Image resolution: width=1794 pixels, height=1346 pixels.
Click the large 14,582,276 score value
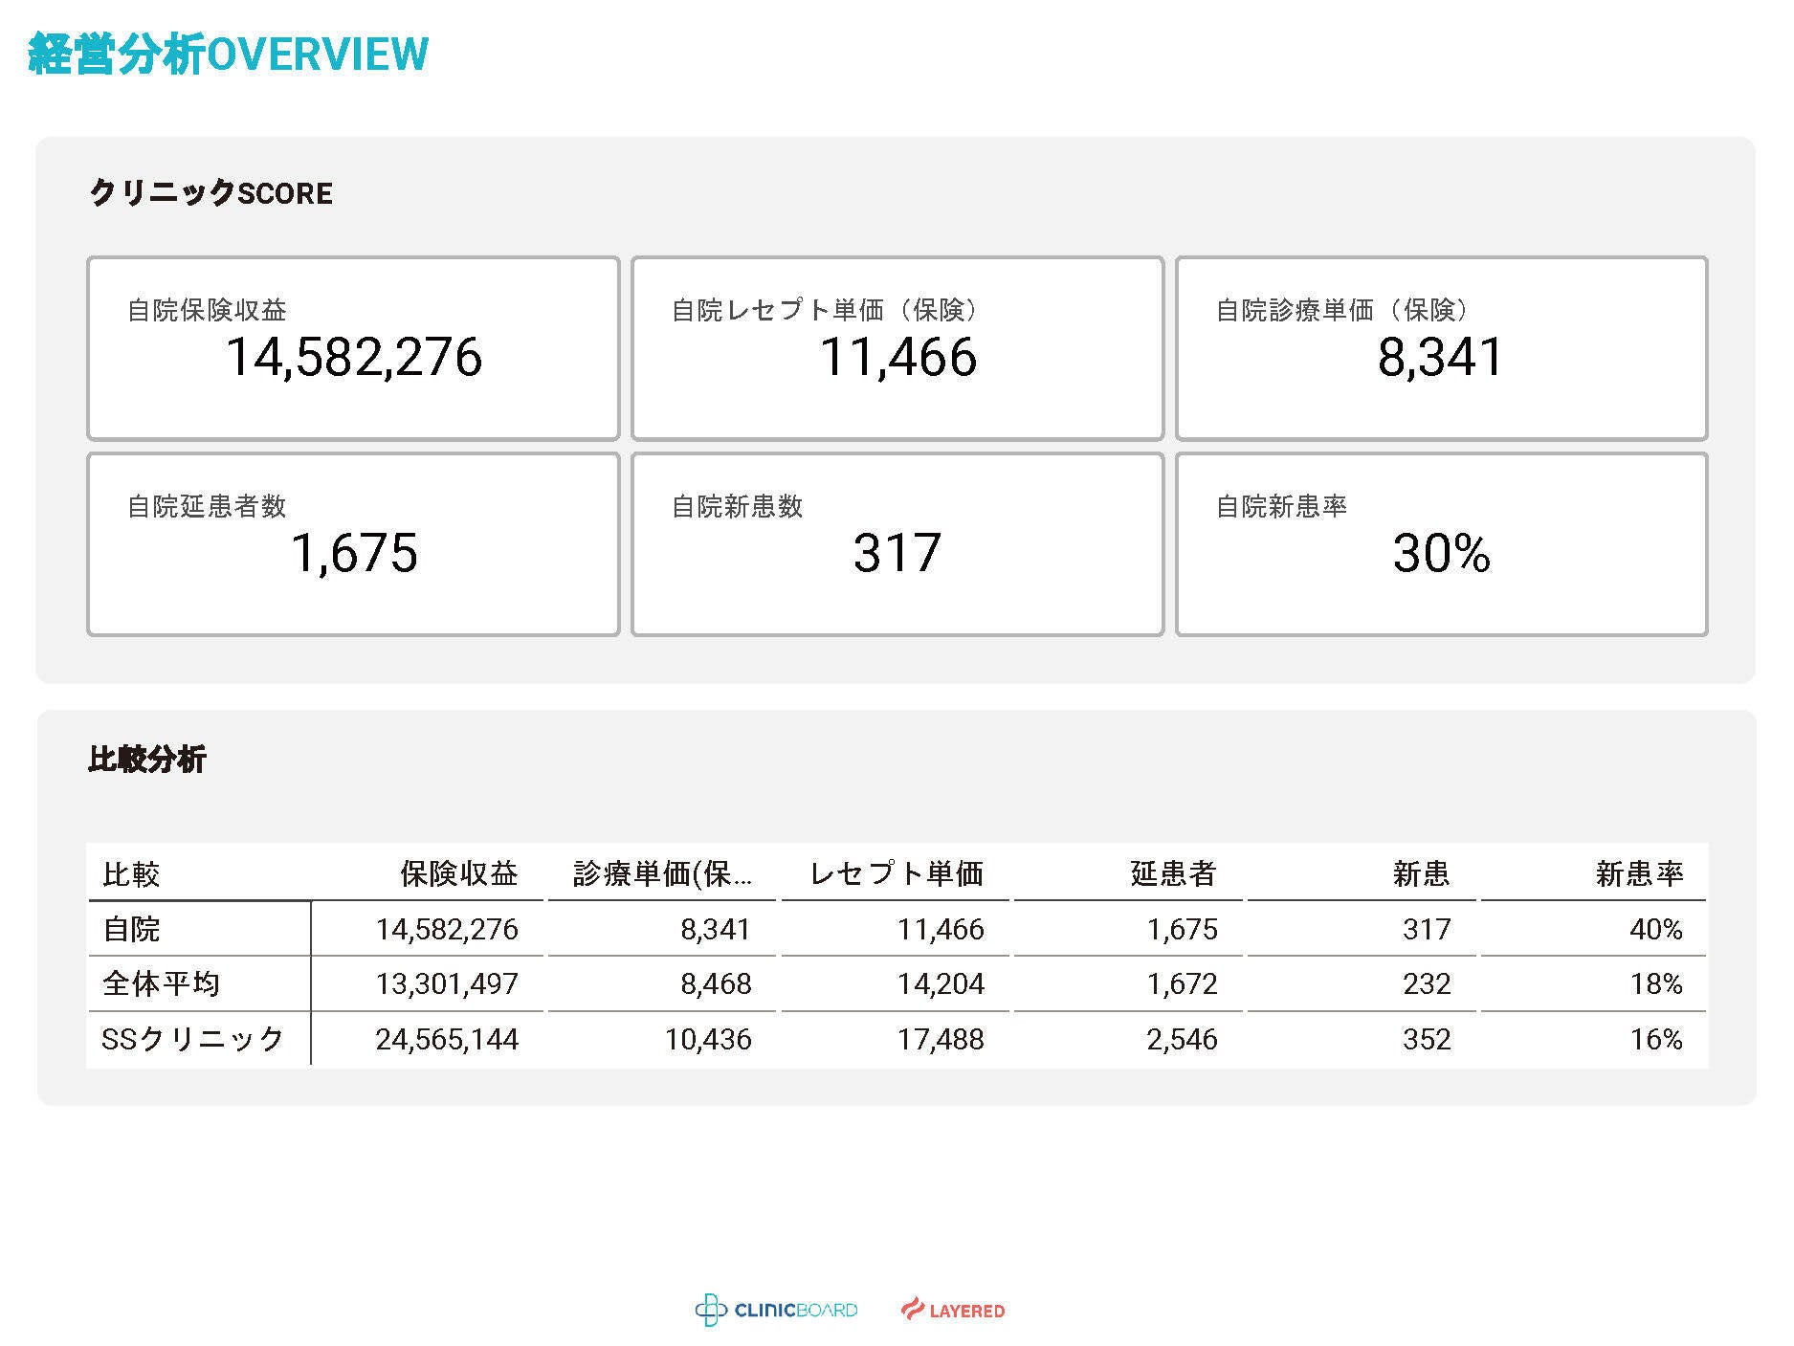pos(354,358)
